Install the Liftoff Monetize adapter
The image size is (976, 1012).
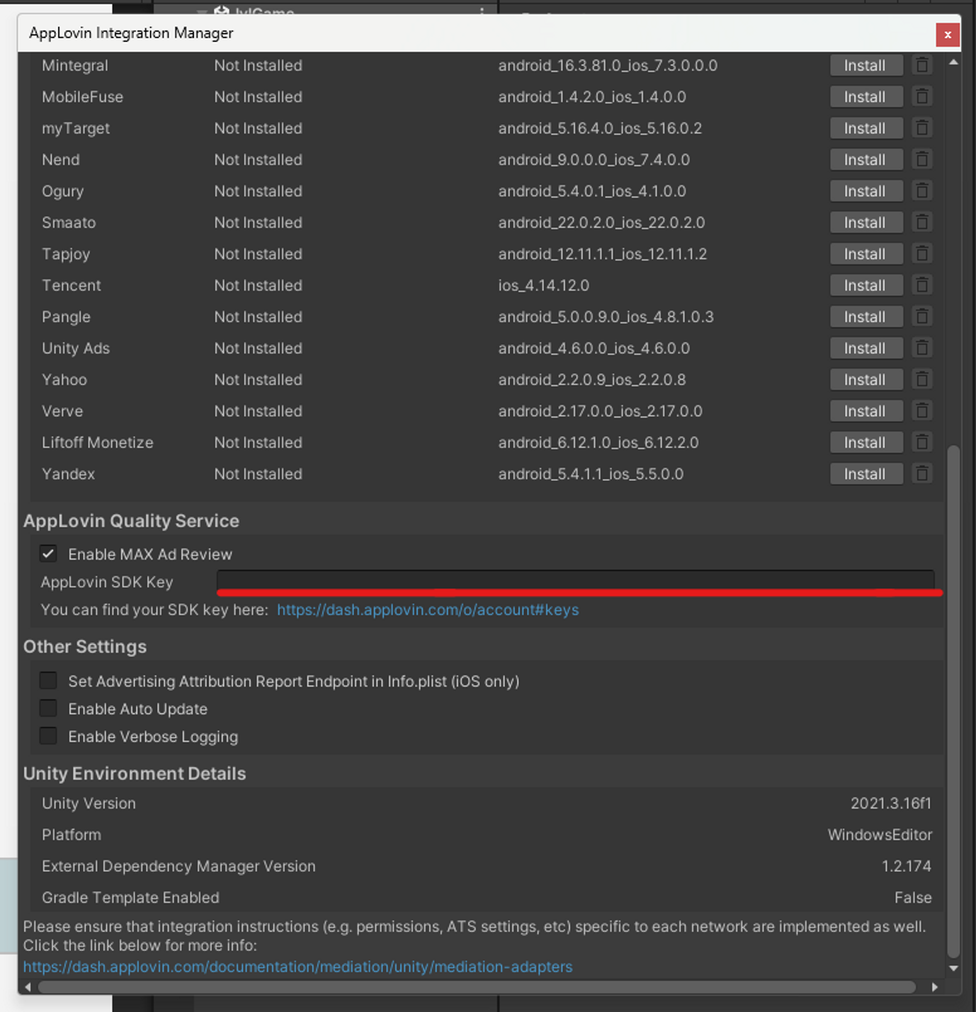(x=866, y=443)
